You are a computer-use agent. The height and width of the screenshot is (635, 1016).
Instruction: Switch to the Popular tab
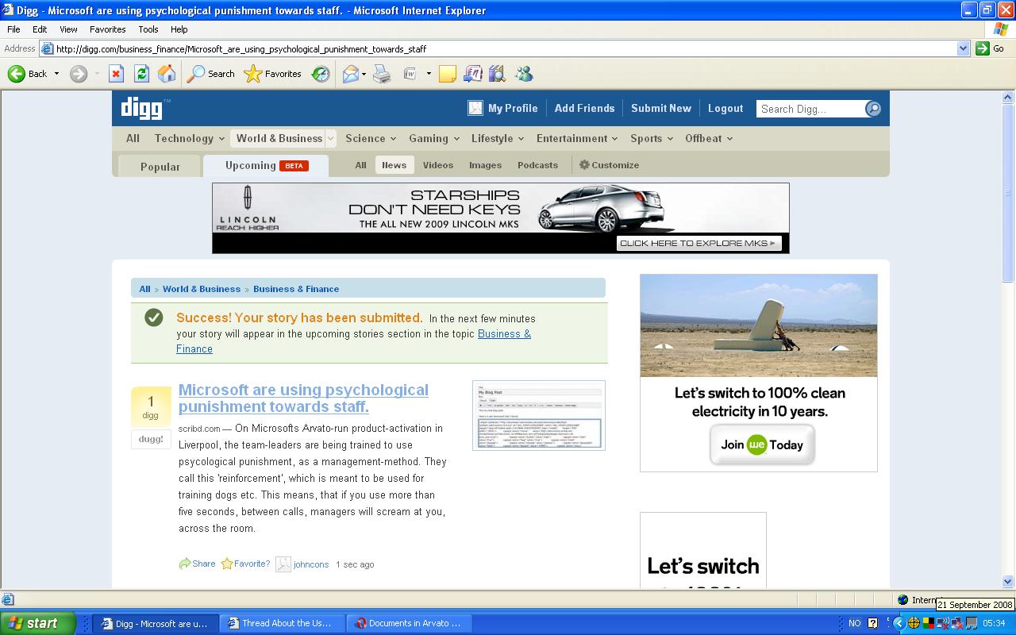160,166
